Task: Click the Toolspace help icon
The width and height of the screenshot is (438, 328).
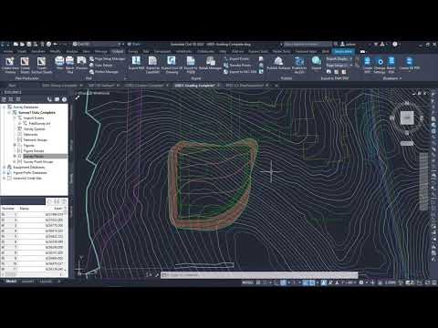Action: pyautogui.click(x=64, y=99)
